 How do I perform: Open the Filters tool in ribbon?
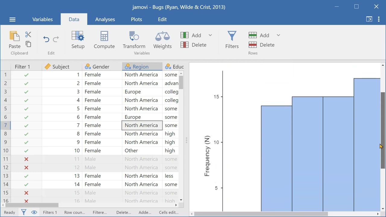[x=232, y=40]
